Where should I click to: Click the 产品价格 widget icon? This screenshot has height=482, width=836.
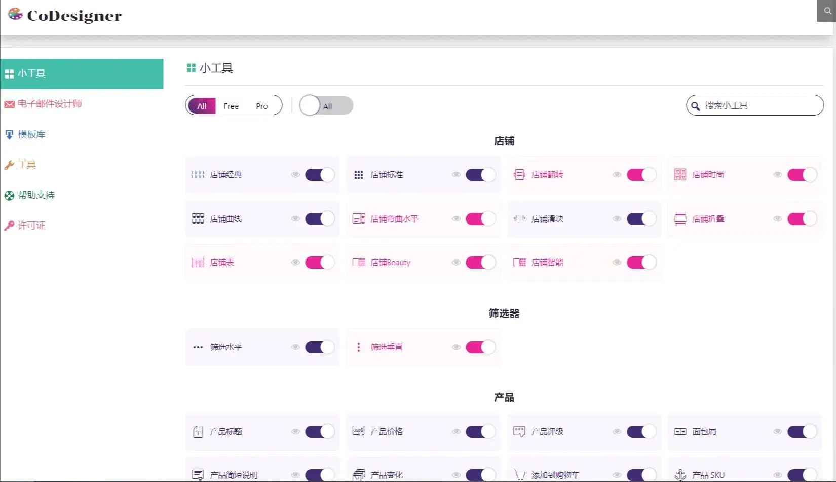point(359,432)
